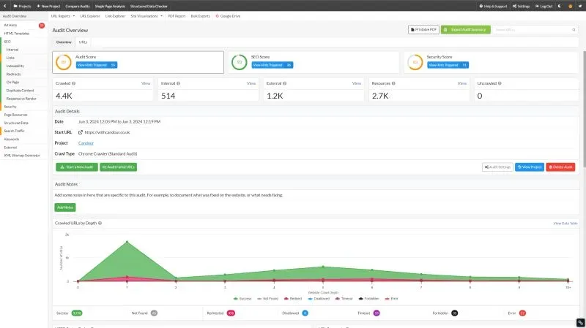
Task: Open Google Drive from the menu bar
Action: (x=228, y=16)
